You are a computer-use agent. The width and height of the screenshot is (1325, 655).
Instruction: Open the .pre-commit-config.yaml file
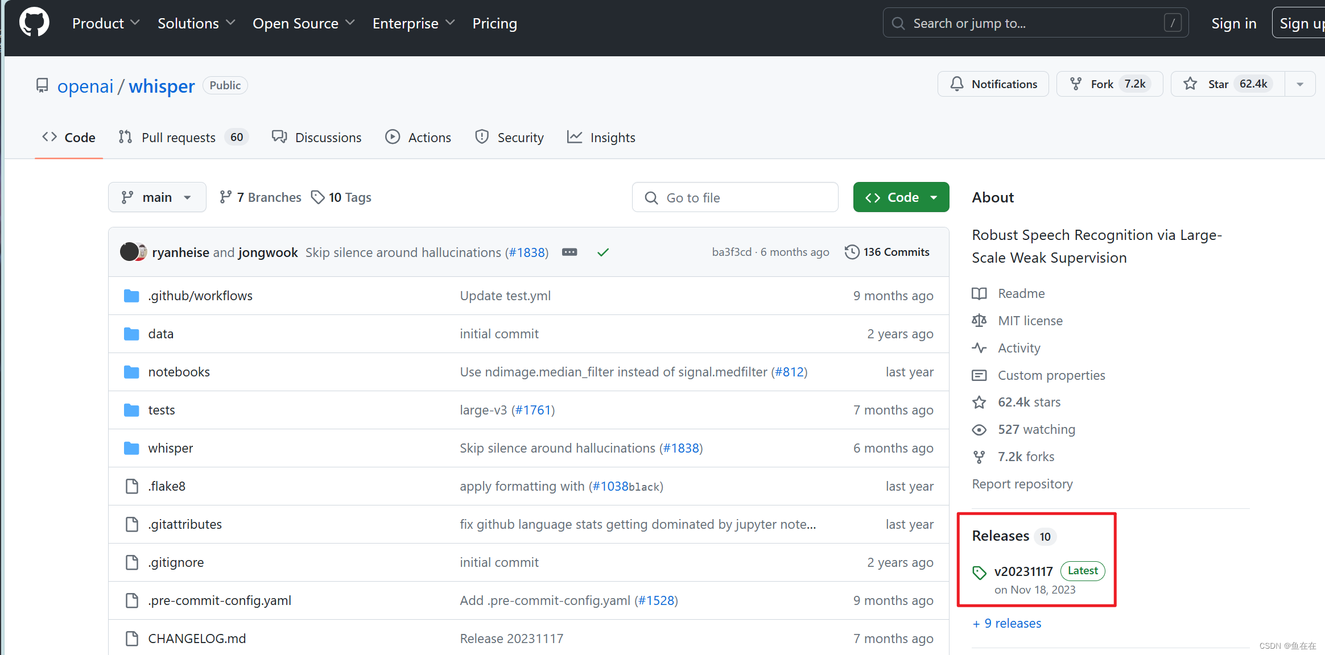tap(220, 600)
